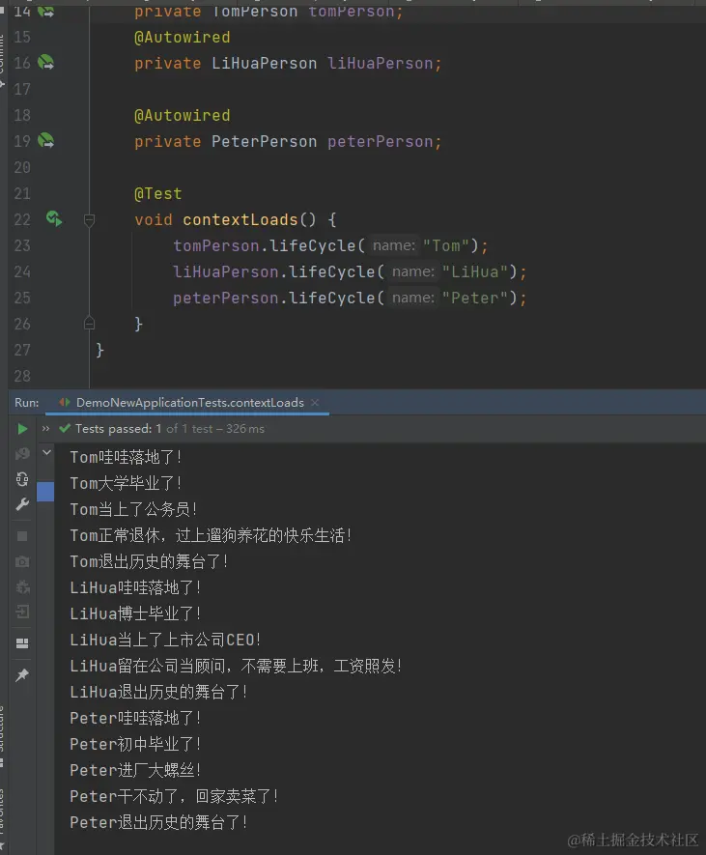
Task: Click output line LiHua当上了上市公司CEO!
Action: 165,641
